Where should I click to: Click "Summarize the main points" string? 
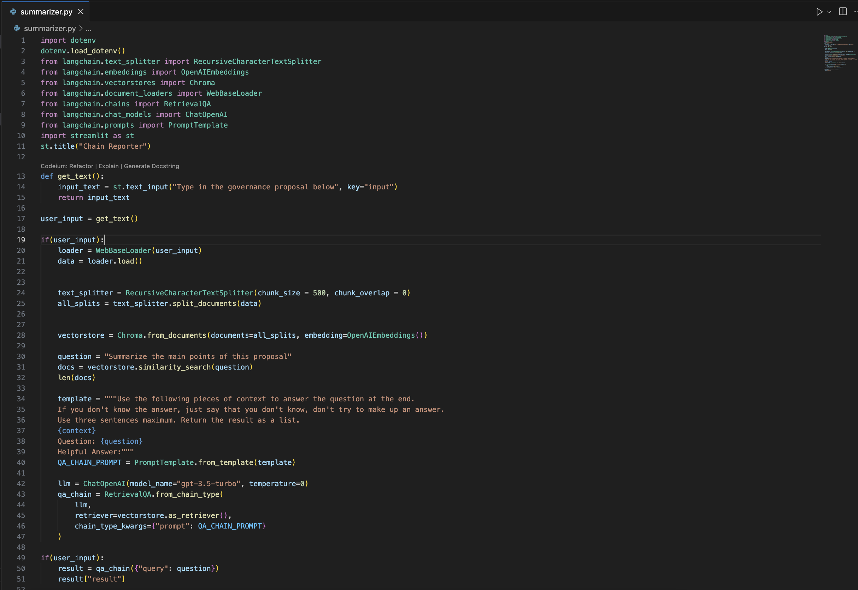coord(198,357)
